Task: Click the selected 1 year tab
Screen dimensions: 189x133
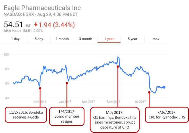Action: pos(109,39)
